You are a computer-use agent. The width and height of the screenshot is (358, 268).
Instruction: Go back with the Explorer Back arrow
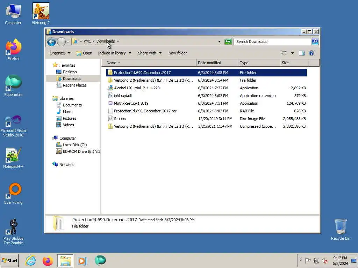[x=51, y=42]
